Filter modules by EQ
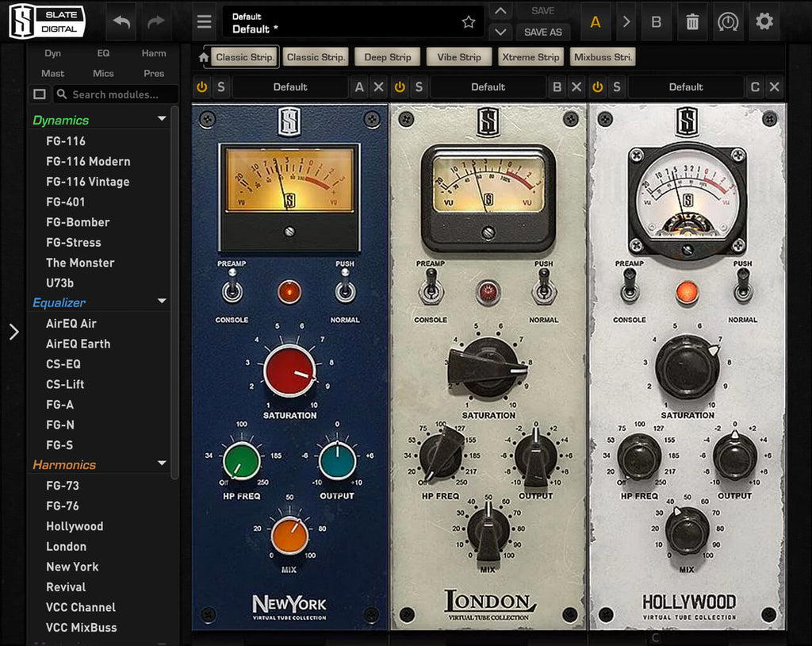Screen dimensions: 812x646 [103, 53]
